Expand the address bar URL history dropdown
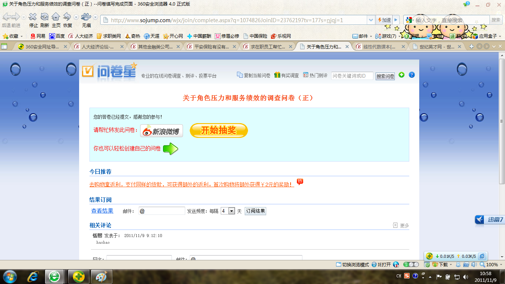The image size is (505, 284). 371,20
